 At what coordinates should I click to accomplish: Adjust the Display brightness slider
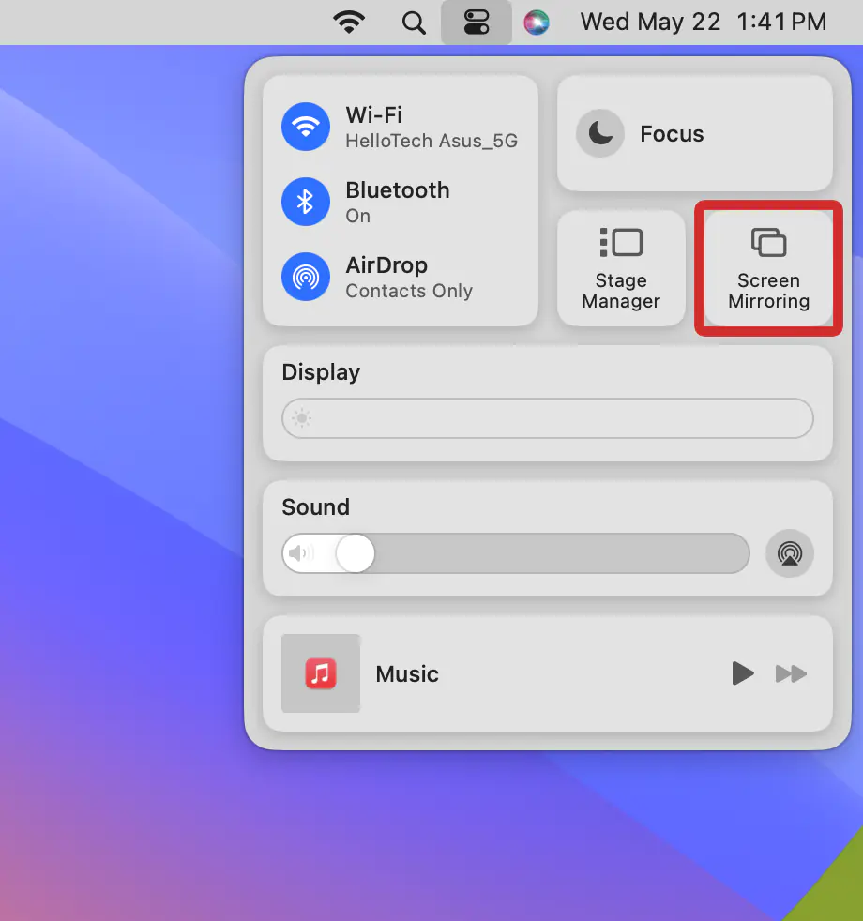(x=548, y=418)
